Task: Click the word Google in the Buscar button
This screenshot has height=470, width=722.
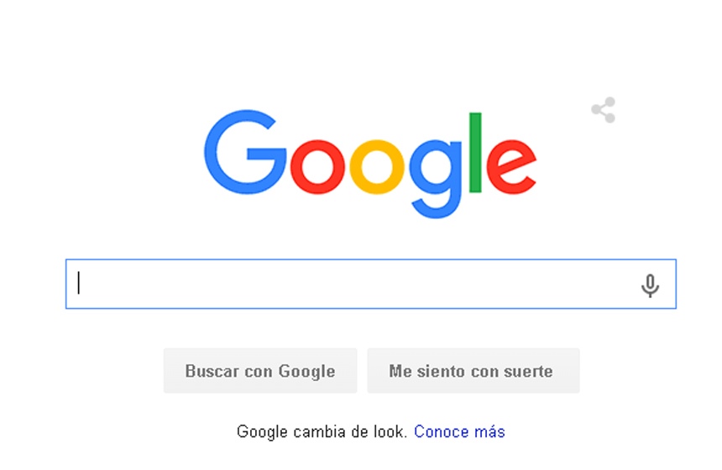Action: point(306,371)
